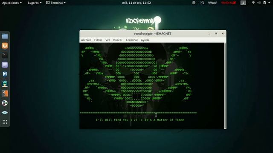
Task: Launch the white circle with colored dots icon
Action: 5,103
